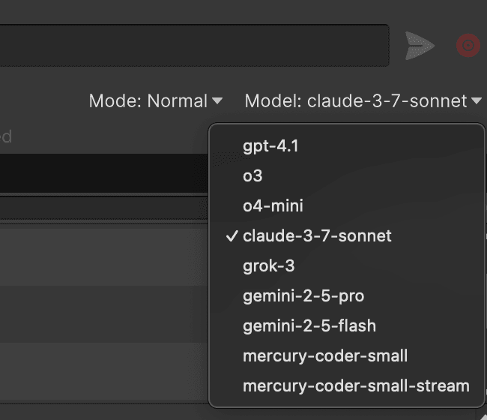Open the Mode: Normal dropdown
This screenshot has height=420, width=487.
156,100
